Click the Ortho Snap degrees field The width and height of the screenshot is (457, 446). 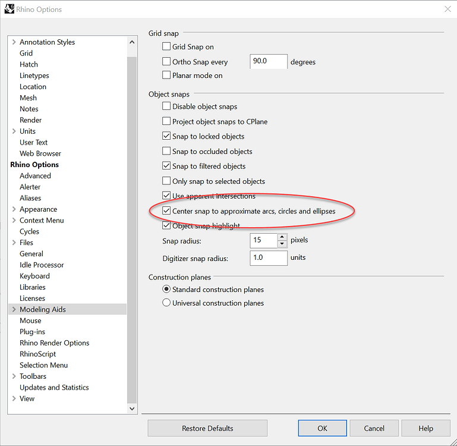[x=269, y=61]
